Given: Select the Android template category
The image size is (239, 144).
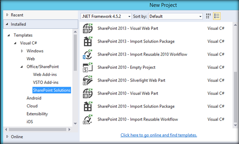Looking at the screenshot, I should tap(34, 98).
